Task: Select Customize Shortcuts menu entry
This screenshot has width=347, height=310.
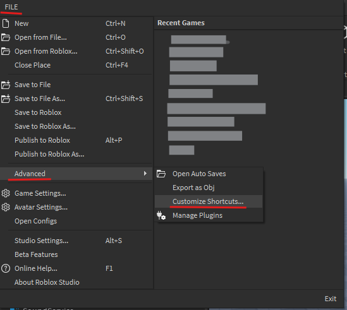Action: (209, 201)
